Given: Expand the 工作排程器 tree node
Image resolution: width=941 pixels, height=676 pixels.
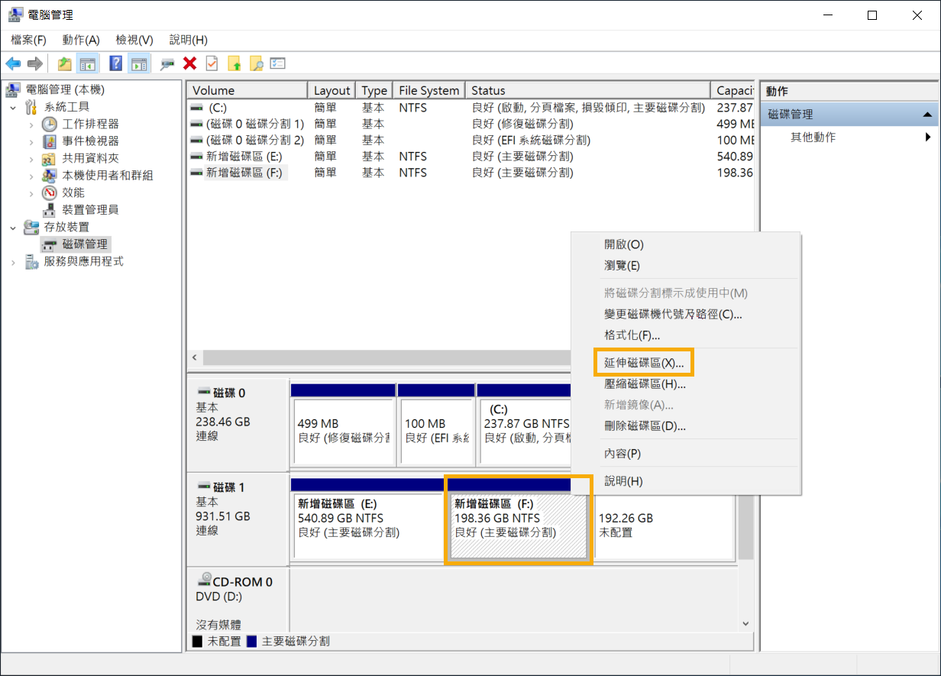Looking at the screenshot, I should pos(31,124).
